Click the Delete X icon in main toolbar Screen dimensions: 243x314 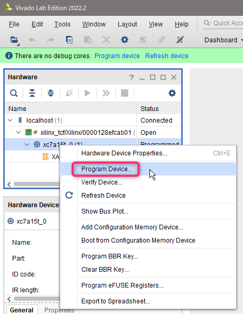106,40
